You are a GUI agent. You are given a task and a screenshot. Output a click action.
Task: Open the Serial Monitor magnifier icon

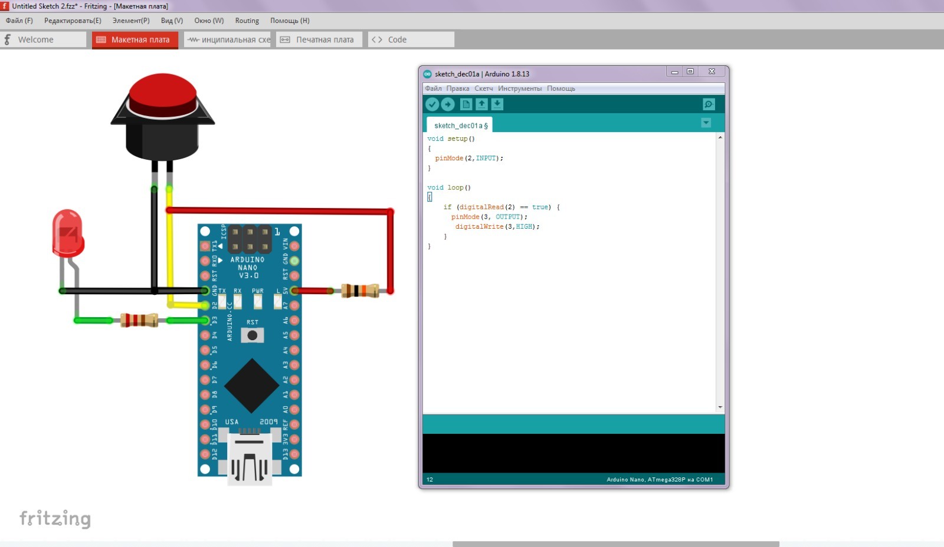(x=709, y=104)
